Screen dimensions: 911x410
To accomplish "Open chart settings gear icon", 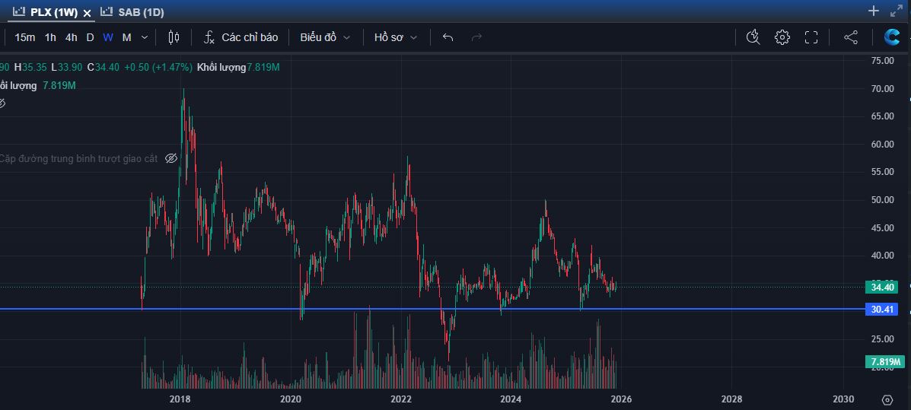I will (782, 37).
